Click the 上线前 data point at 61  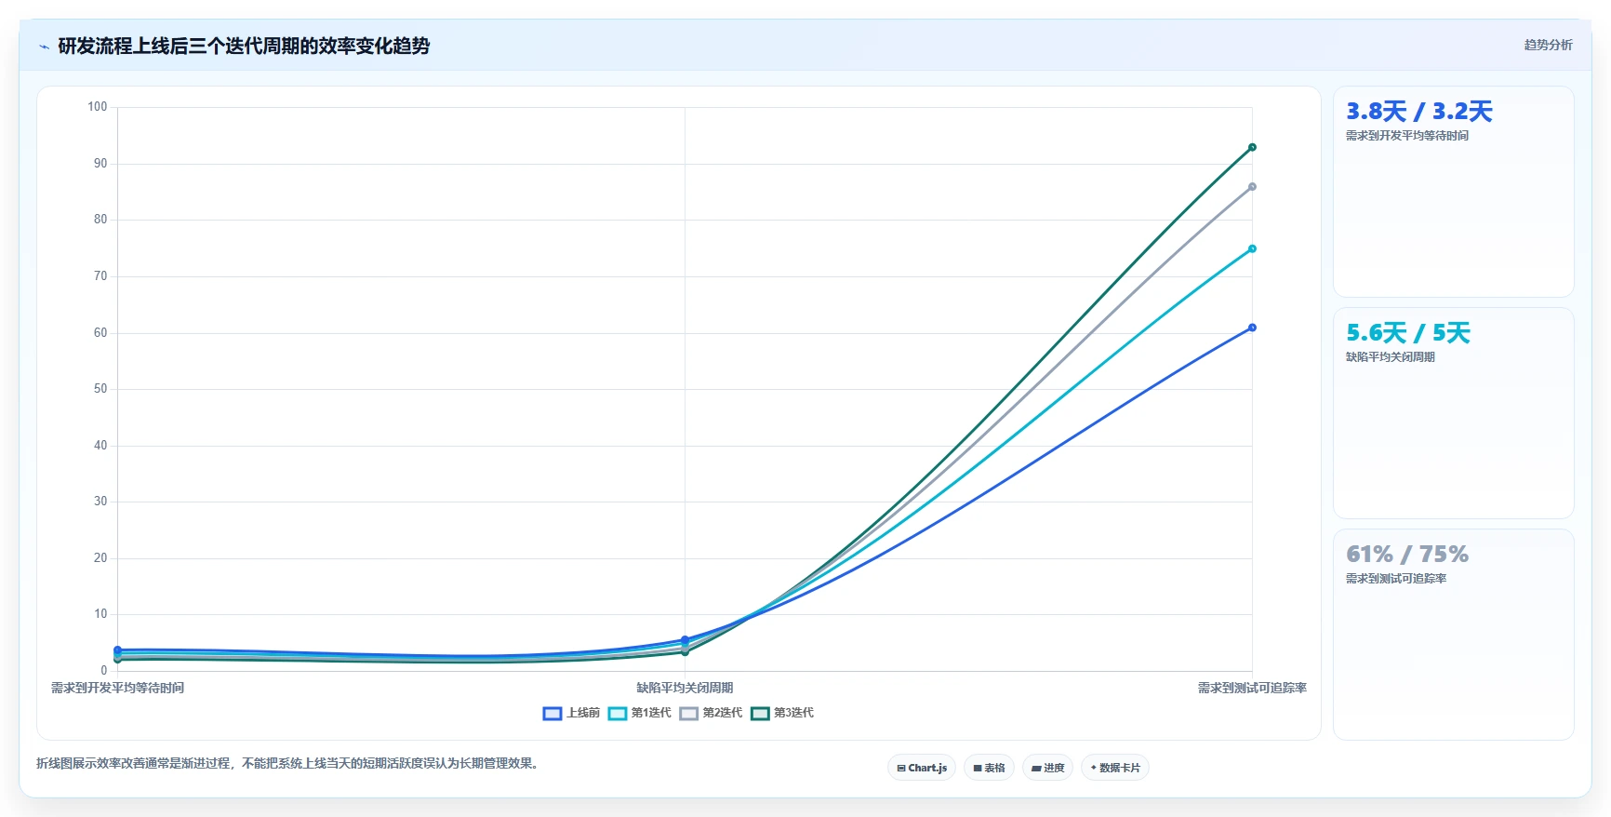pos(1252,328)
